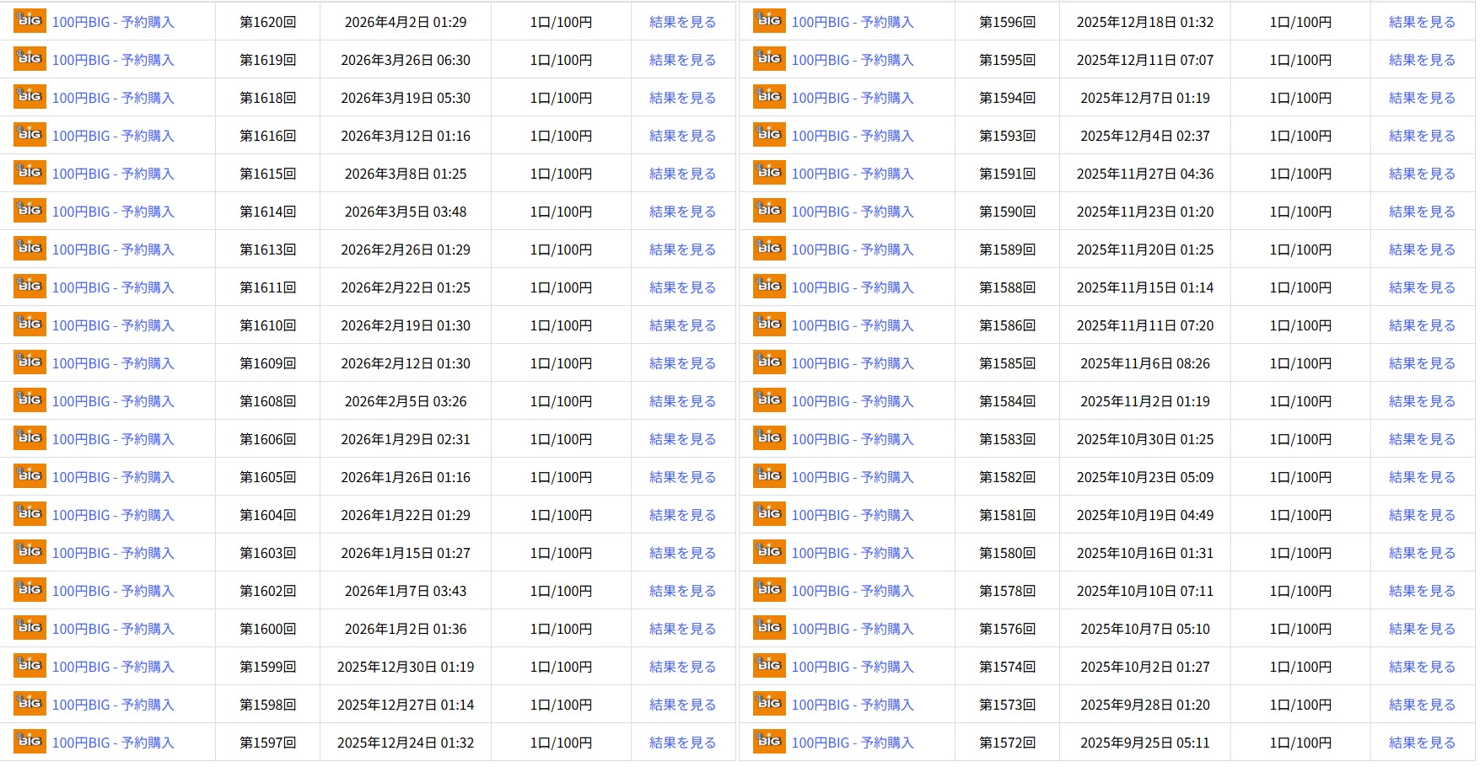Viewport: 1480px width, 767px height.
Task: Select date cell 2025年11月11日 07:20
Action: click(x=1145, y=325)
